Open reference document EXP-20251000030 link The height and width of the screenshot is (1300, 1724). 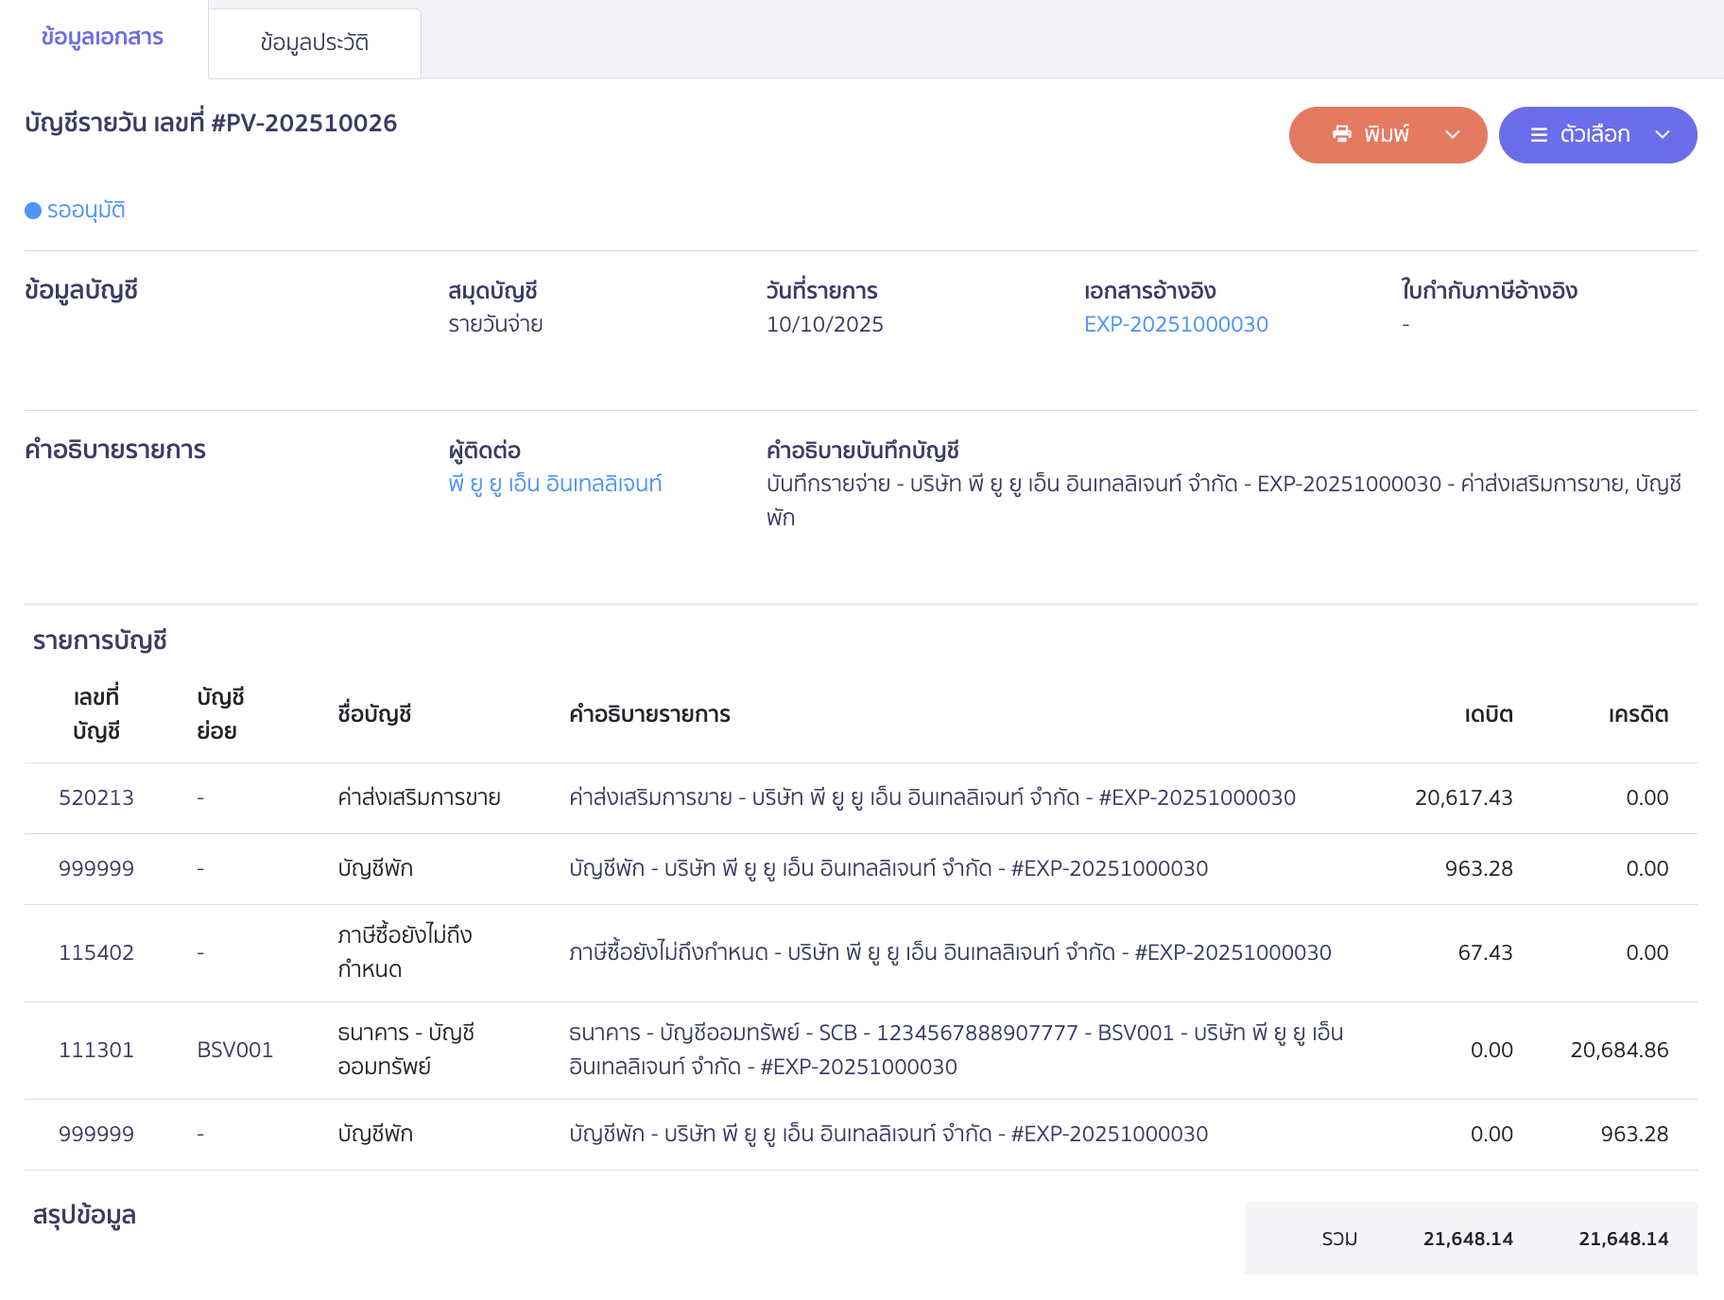pos(1175,324)
